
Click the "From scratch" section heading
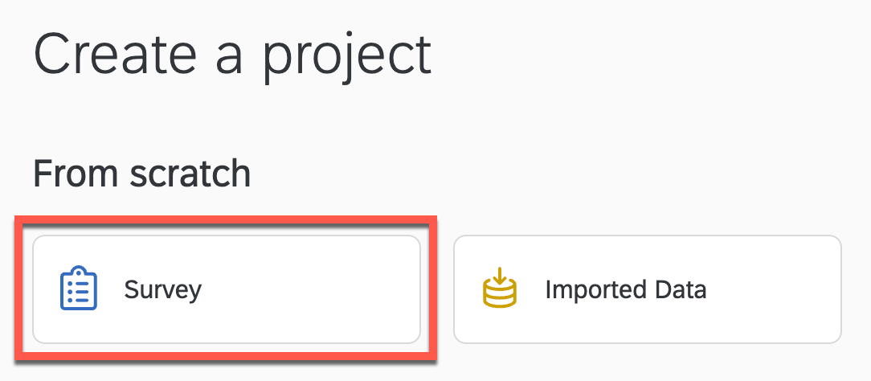pyautogui.click(x=141, y=174)
